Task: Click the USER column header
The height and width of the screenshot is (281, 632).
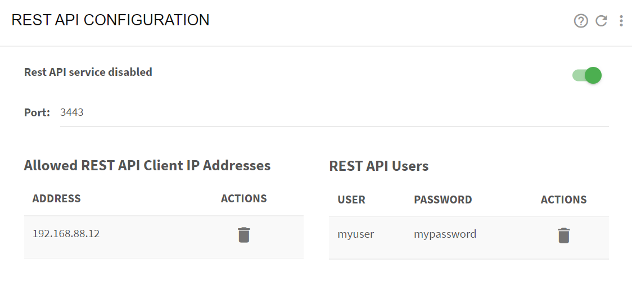Action: pyautogui.click(x=351, y=200)
